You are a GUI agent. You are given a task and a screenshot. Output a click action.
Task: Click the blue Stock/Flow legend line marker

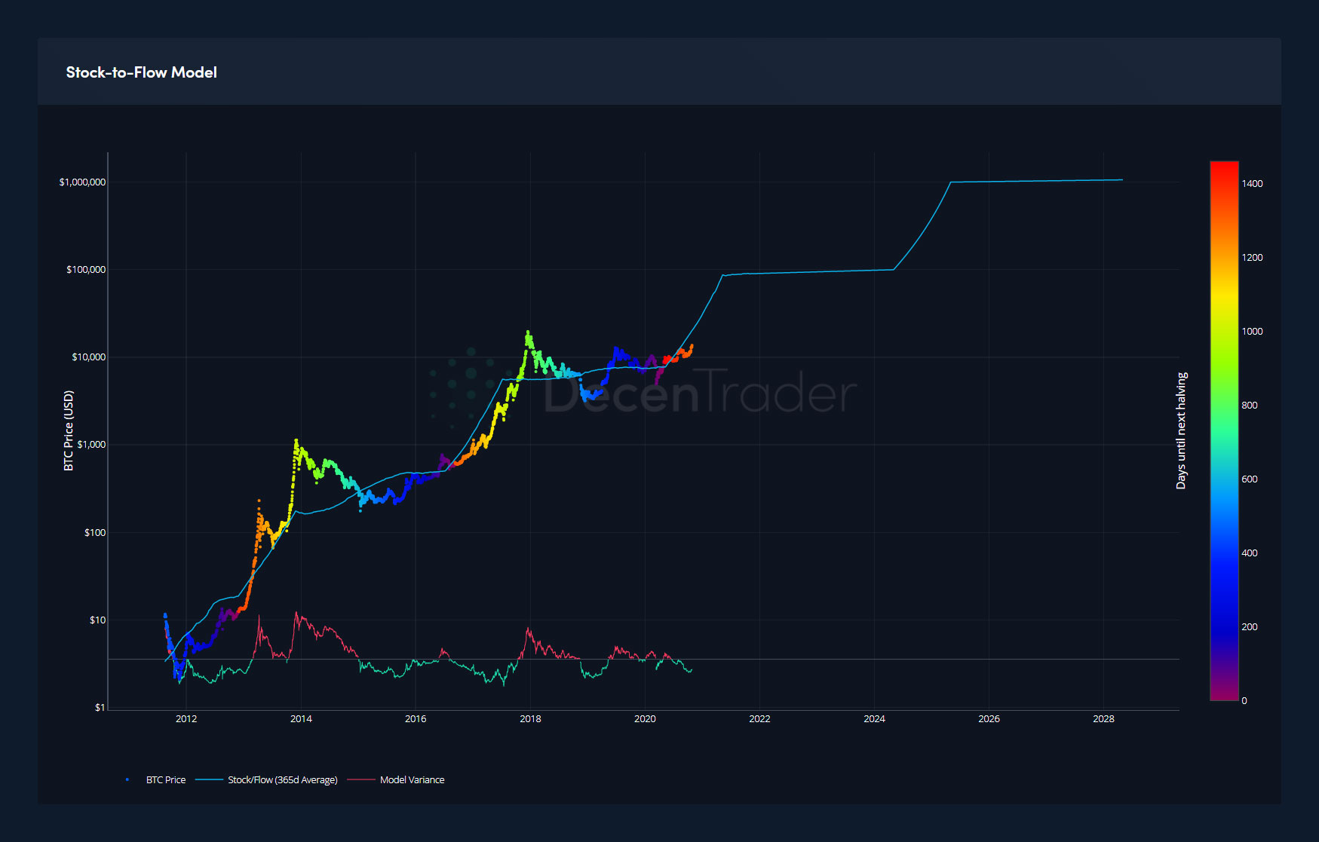click(x=209, y=779)
